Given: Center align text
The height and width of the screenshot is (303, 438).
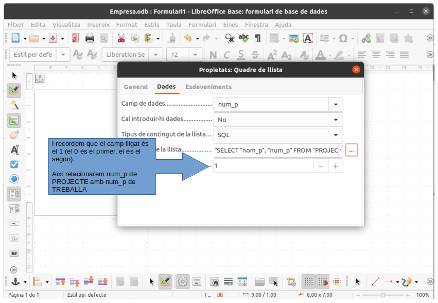Looking at the screenshot, I should click(376, 55).
